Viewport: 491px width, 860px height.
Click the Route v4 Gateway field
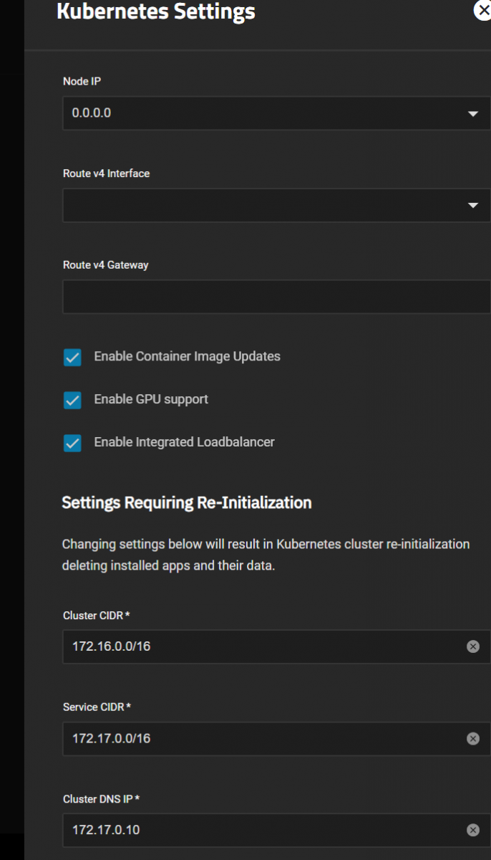pyautogui.click(x=276, y=297)
